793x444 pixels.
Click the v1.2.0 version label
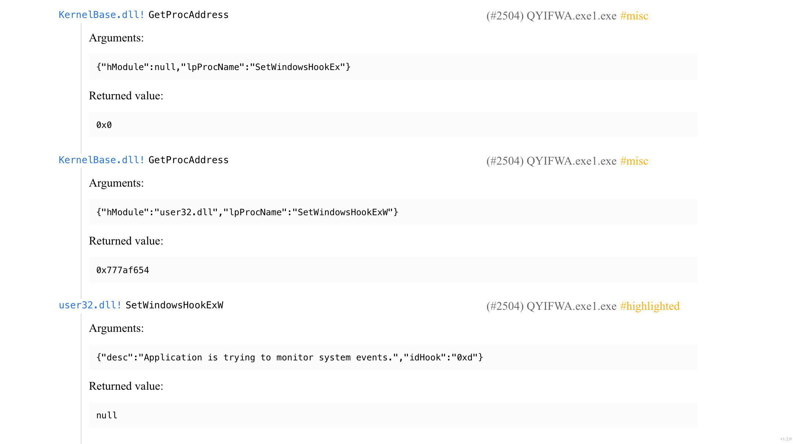pos(786,439)
